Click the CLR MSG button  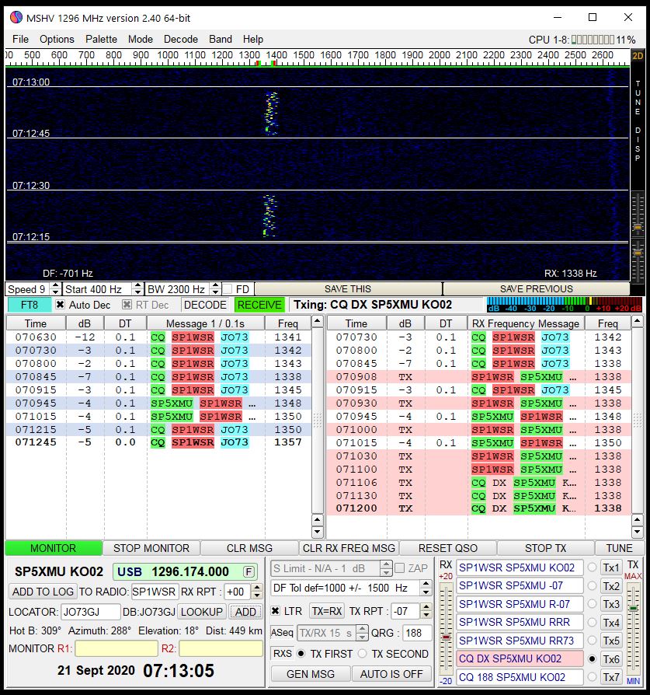coord(249,548)
